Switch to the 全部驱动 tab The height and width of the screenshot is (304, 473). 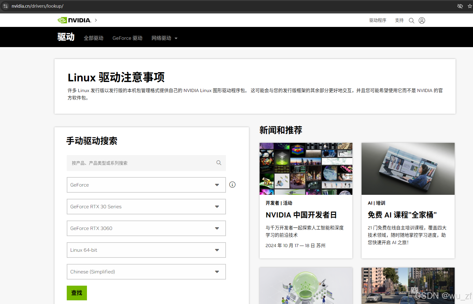pos(93,38)
